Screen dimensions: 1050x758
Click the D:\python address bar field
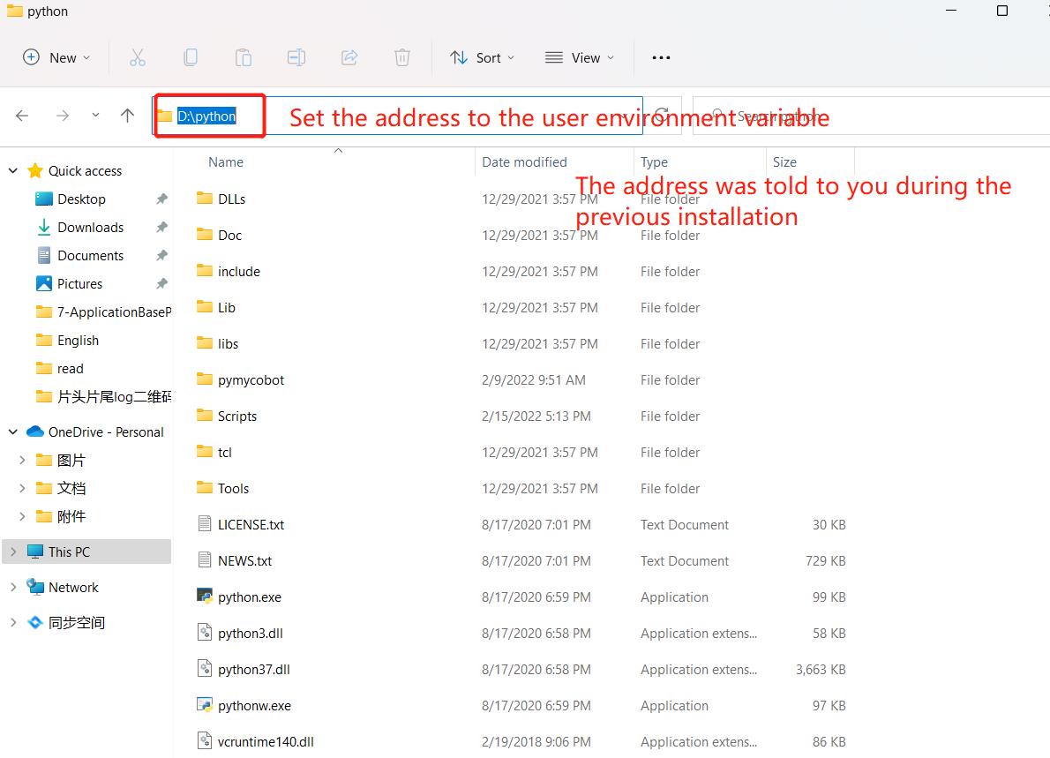397,116
